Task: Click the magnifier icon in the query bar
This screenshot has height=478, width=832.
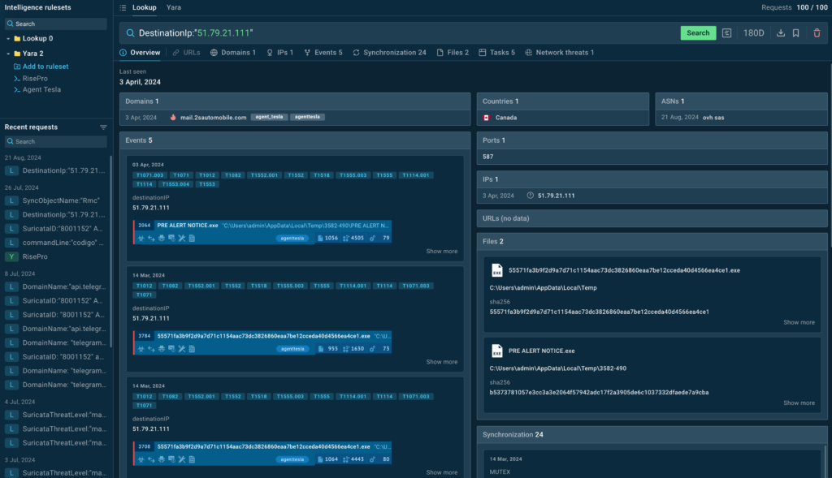Action: tap(130, 33)
